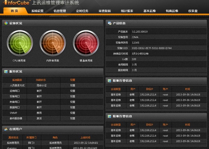Click 设置 for 运维网口

pos(73,91)
